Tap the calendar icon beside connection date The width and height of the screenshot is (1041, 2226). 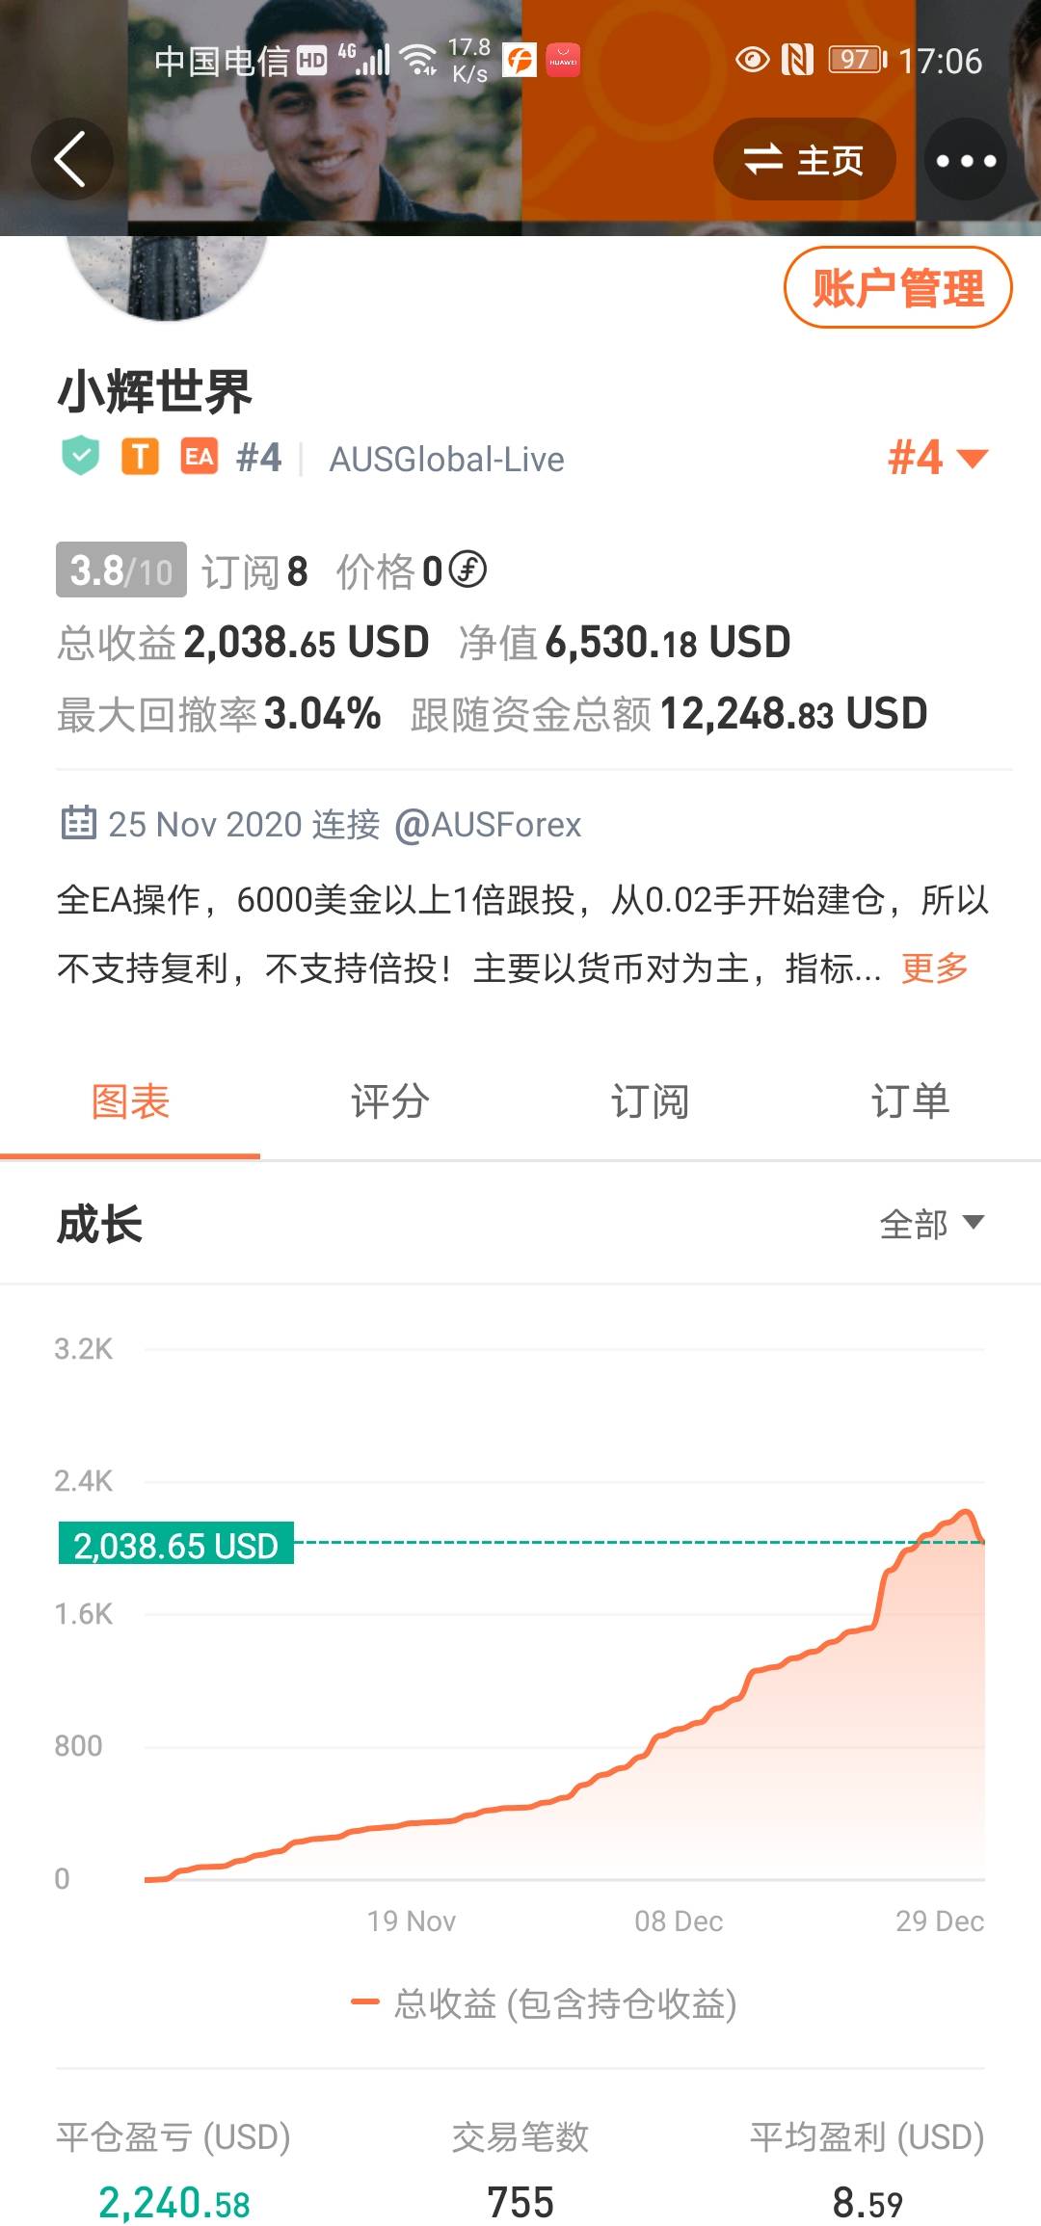(78, 824)
